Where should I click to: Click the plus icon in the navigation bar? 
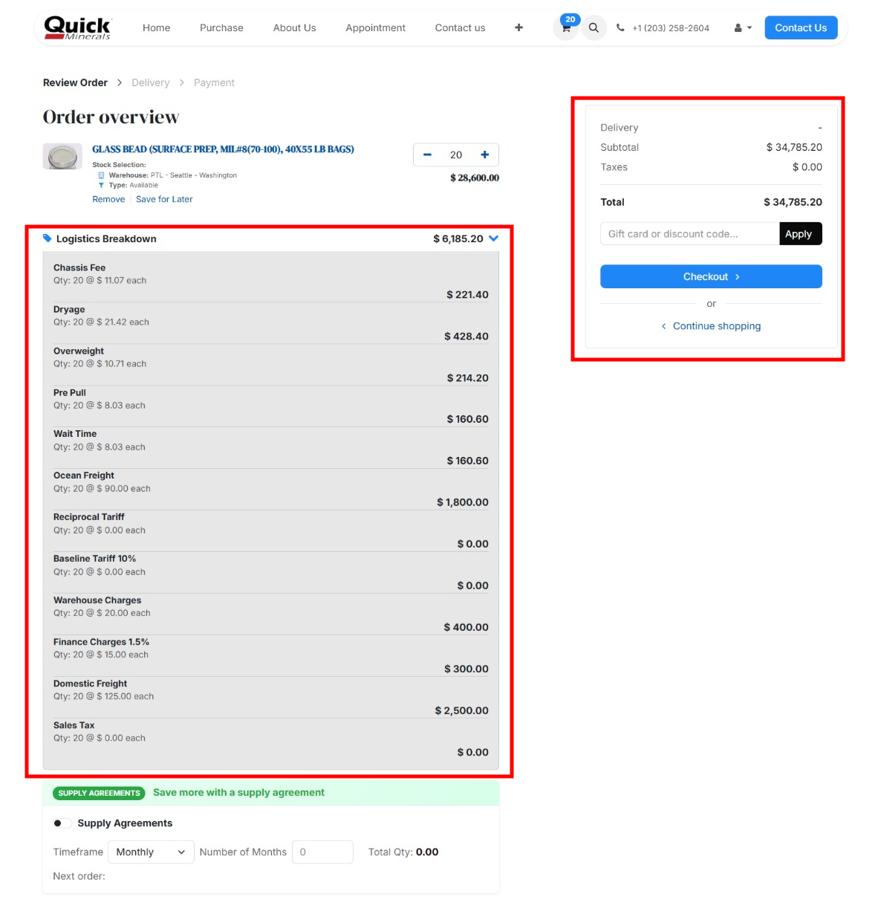pyautogui.click(x=518, y=27)
